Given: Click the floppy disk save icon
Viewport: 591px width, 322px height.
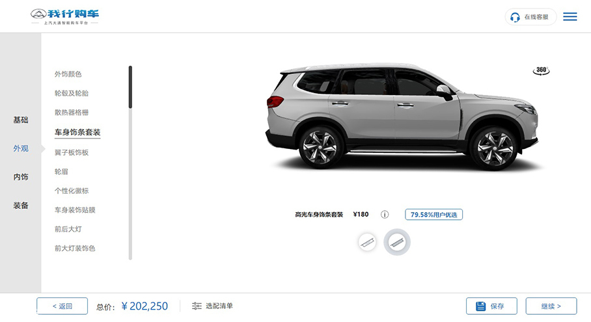Looking at the screenshot, I should tap(480, 306).
